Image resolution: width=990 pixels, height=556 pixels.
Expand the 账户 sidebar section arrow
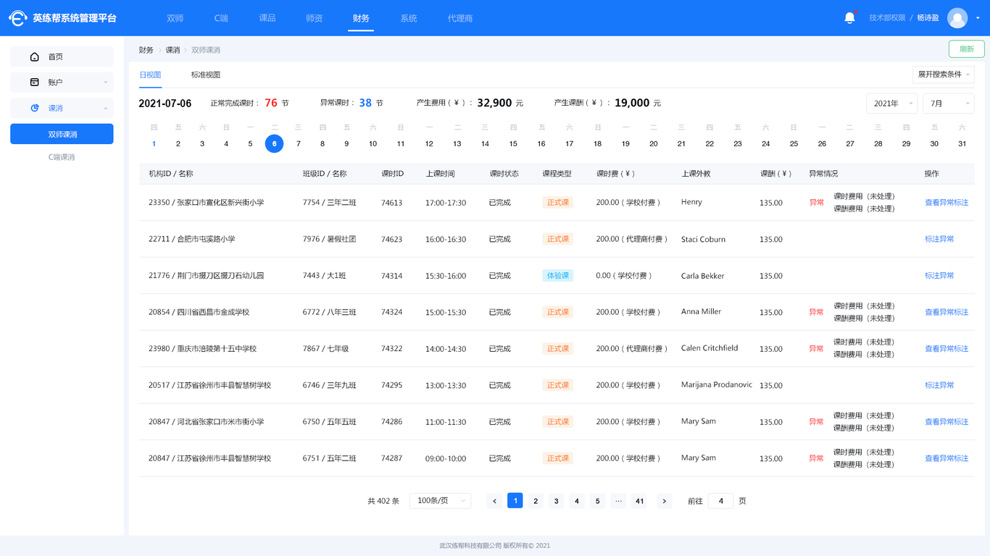[x=105, y=83]
